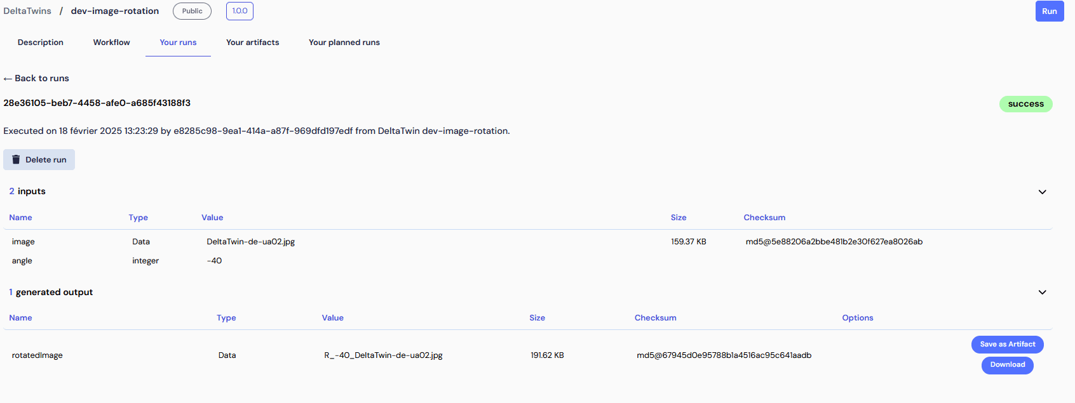
Task: Open the Description tab
Action: point(41,43)
